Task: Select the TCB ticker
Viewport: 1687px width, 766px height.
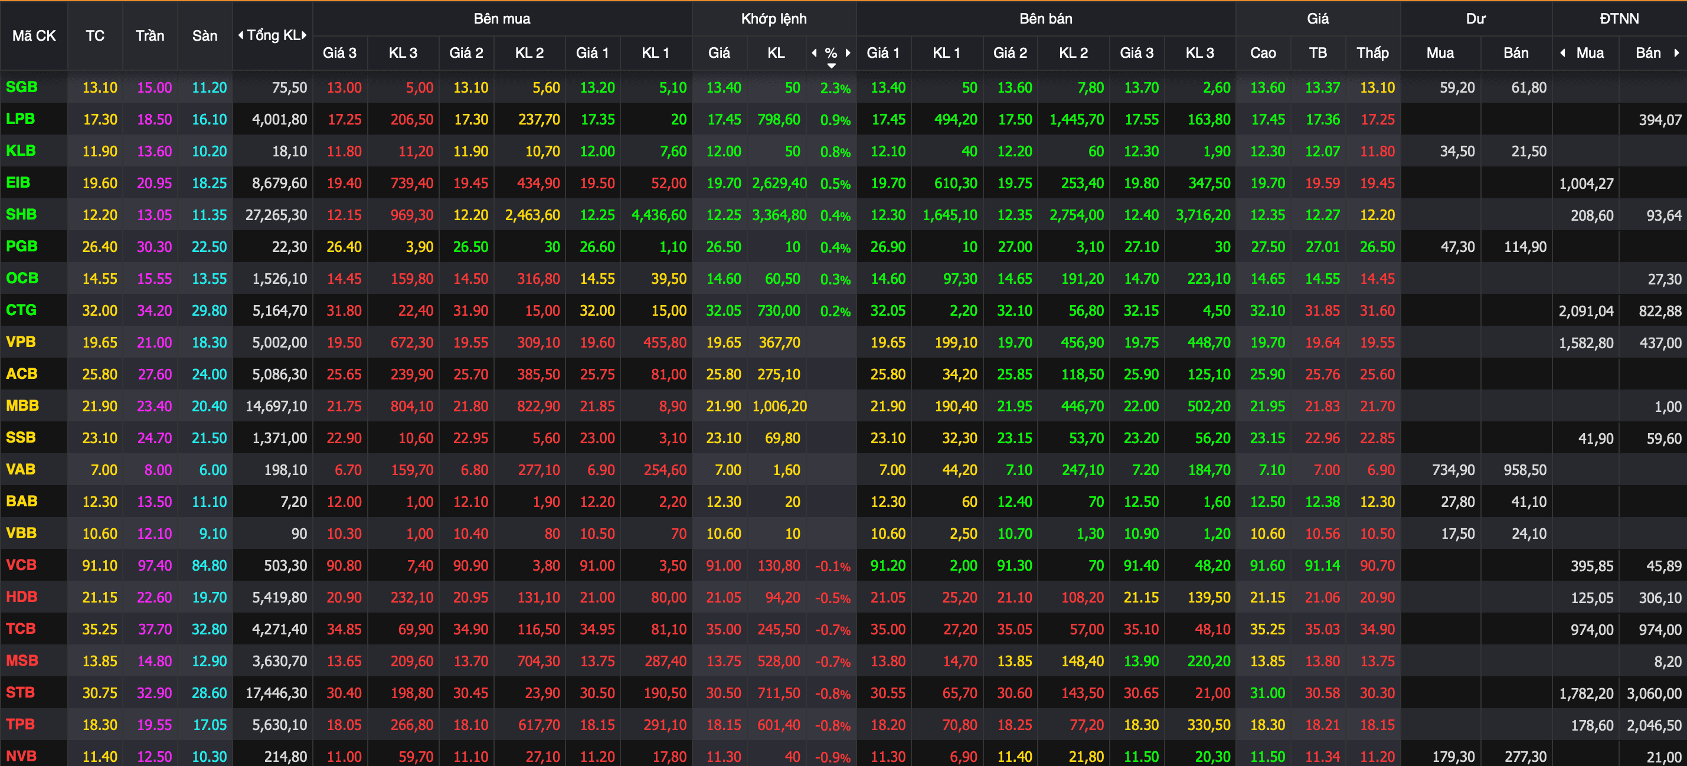Action: (x=21, y=628)
